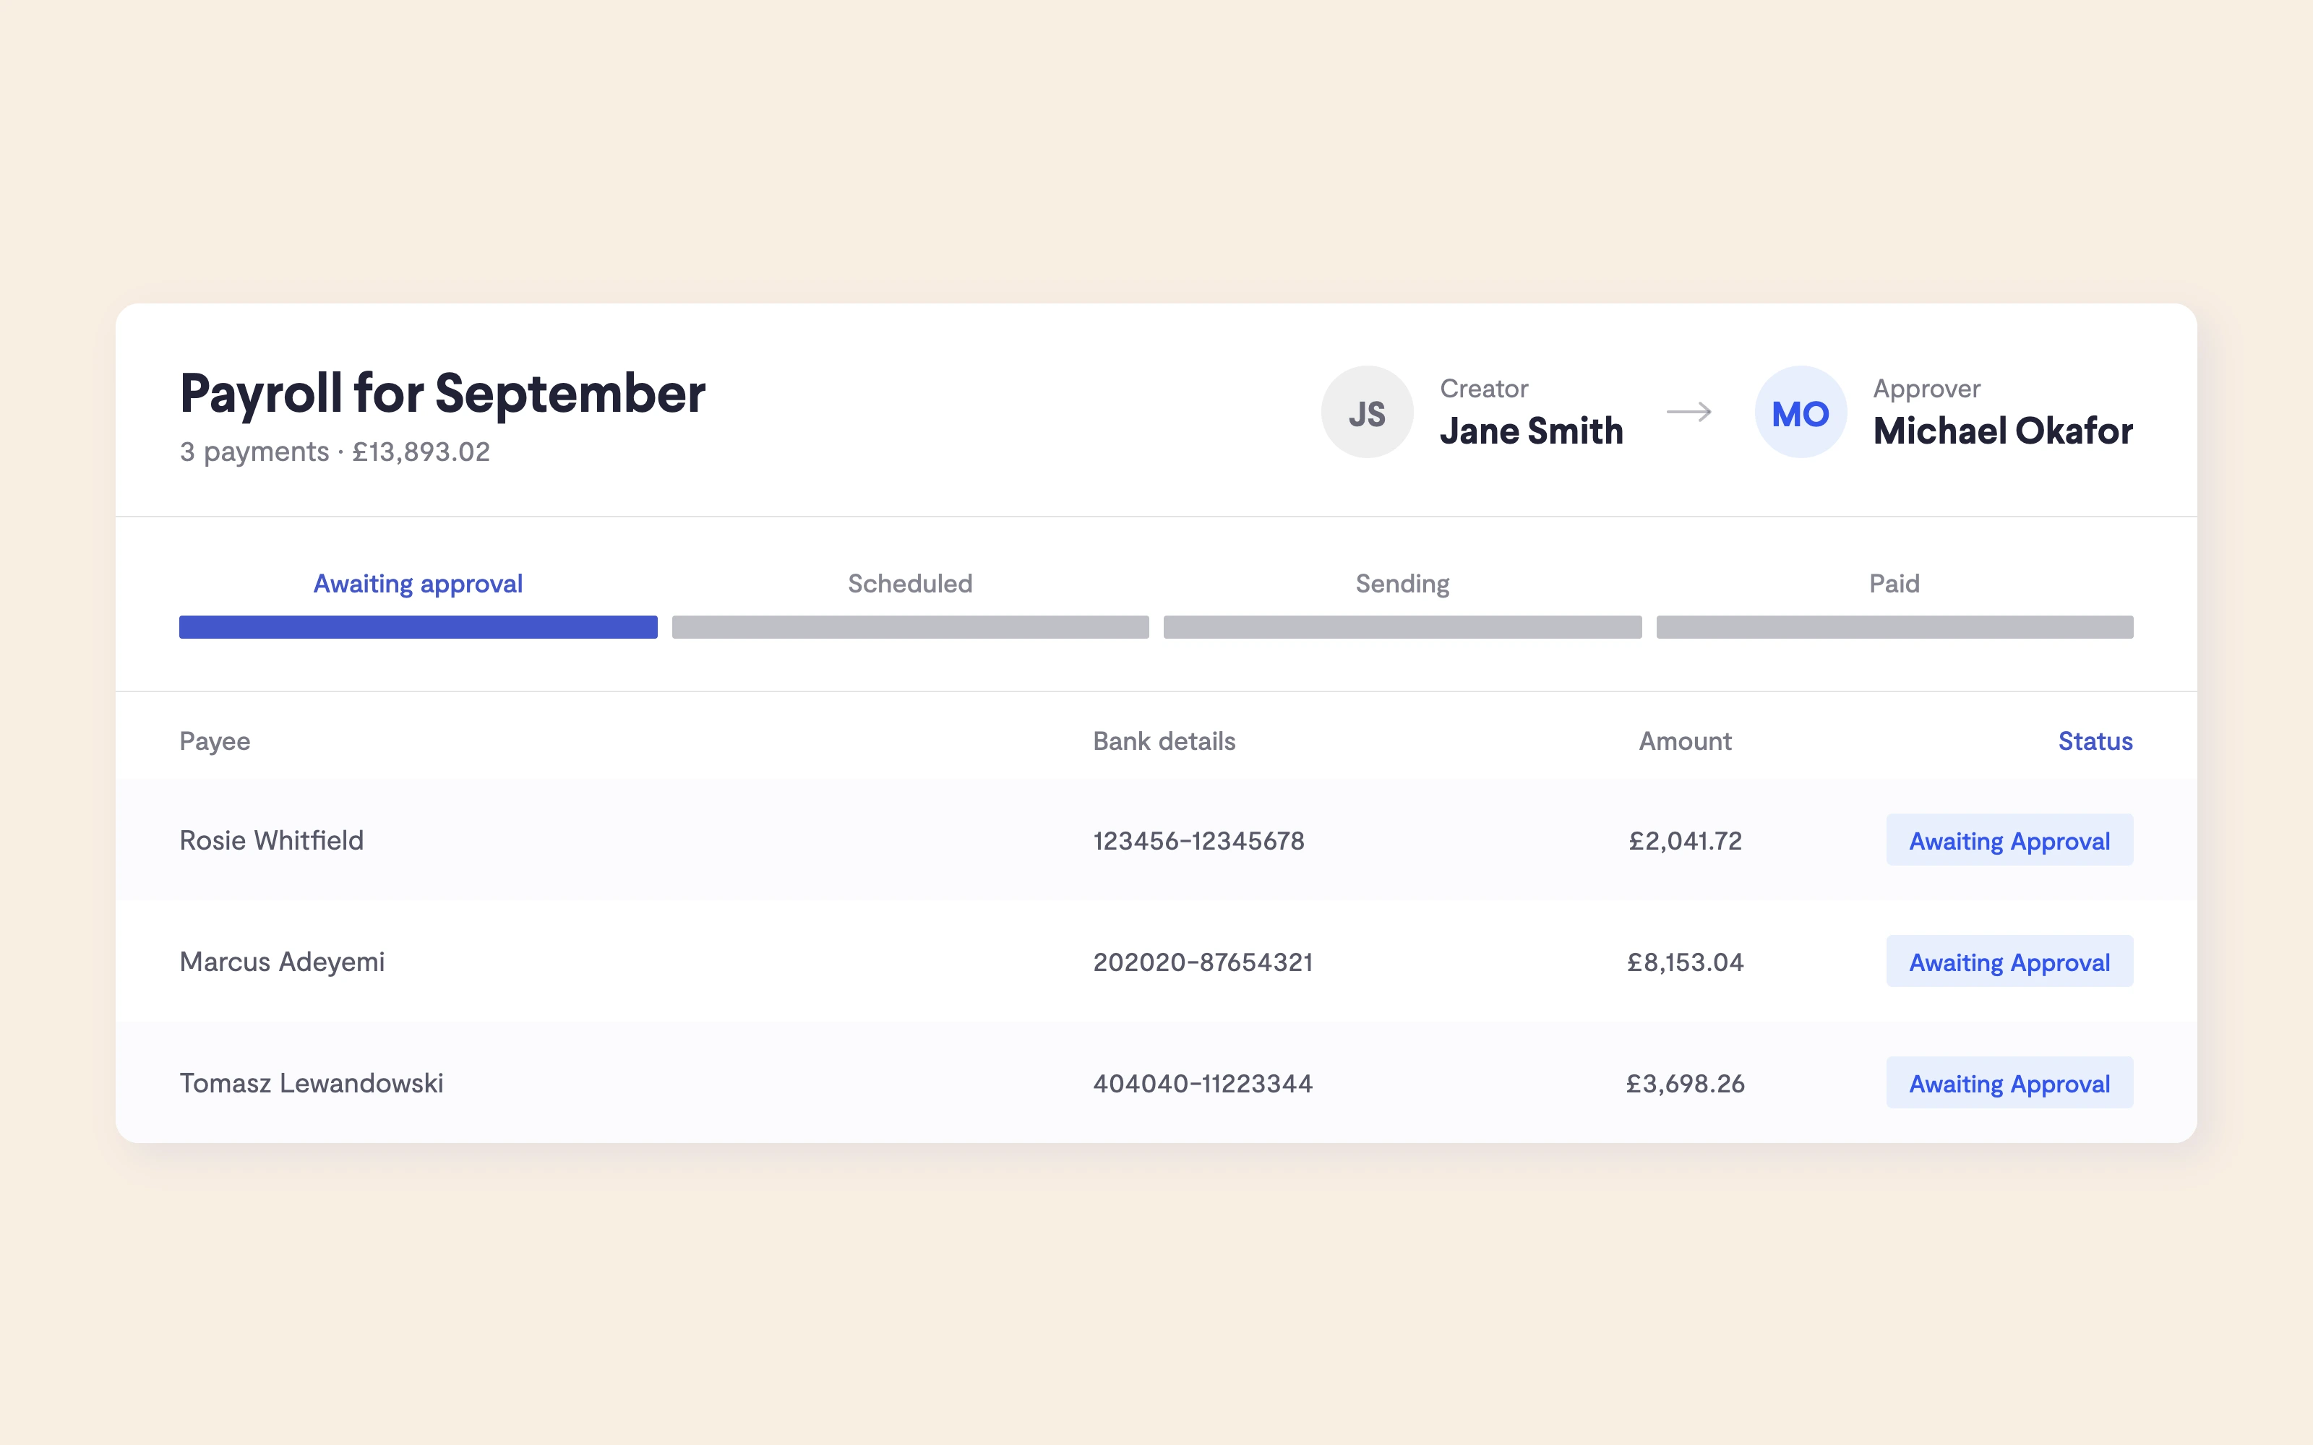The image size is (2313, 1445).
Task: Open Tomasz Lewandowski's Awaiting Approval badge
Action: click(2009, 1083)
